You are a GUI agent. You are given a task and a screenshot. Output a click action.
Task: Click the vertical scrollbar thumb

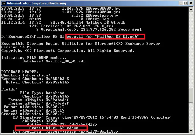point(191,95)
